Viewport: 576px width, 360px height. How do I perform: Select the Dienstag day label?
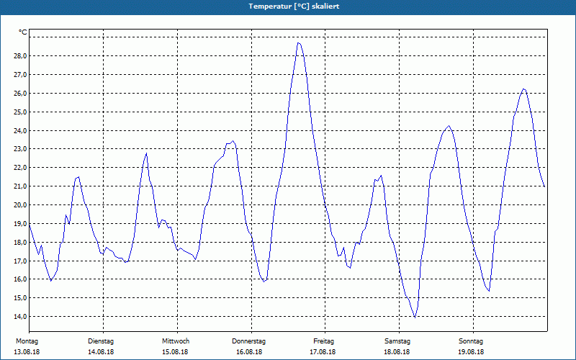pos(101,341)
